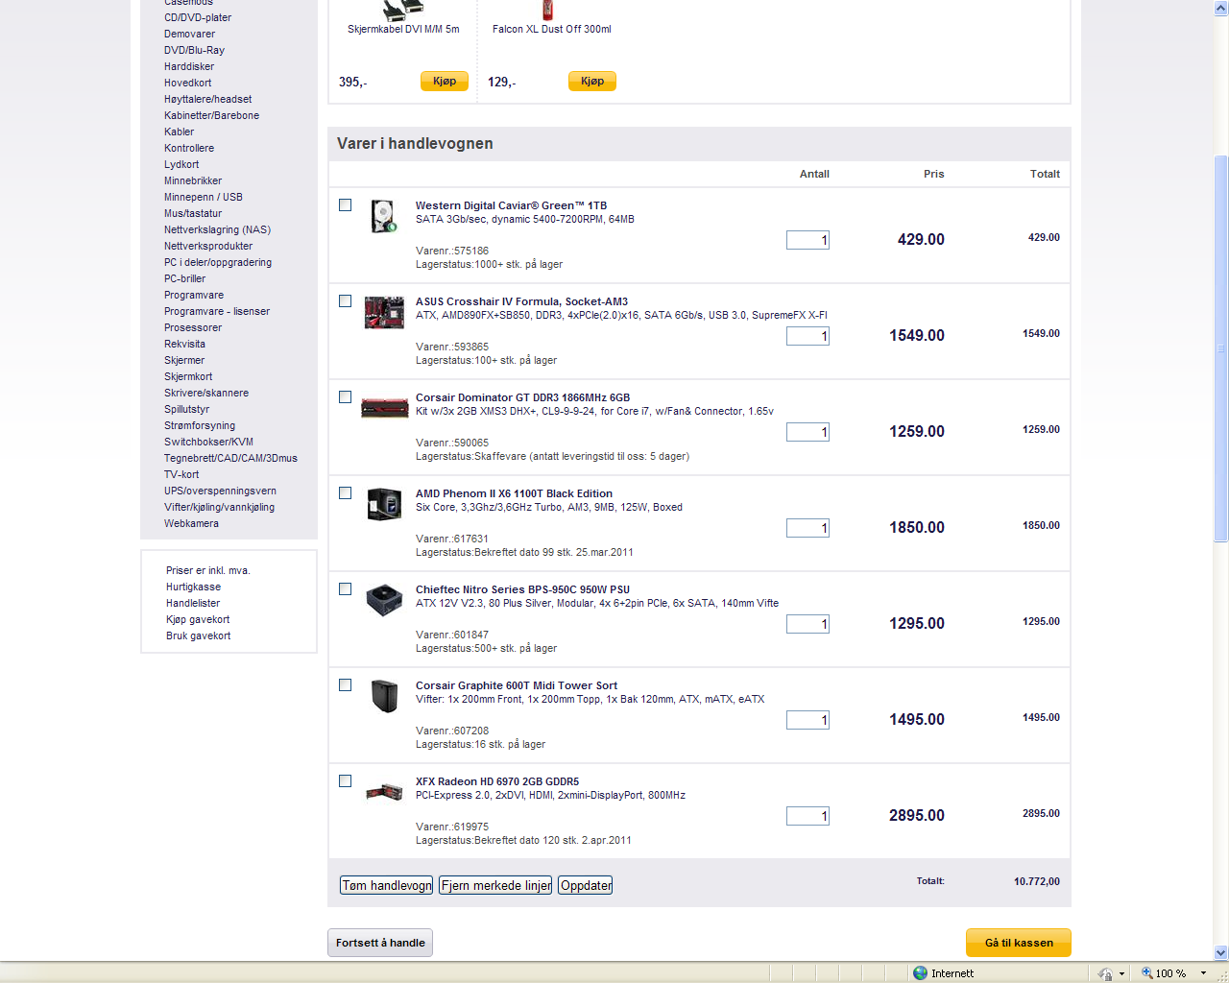Go to Vifter/kjøling/vannkjøling category
The width and height of the screenshot is (1229, 983).
219,508
